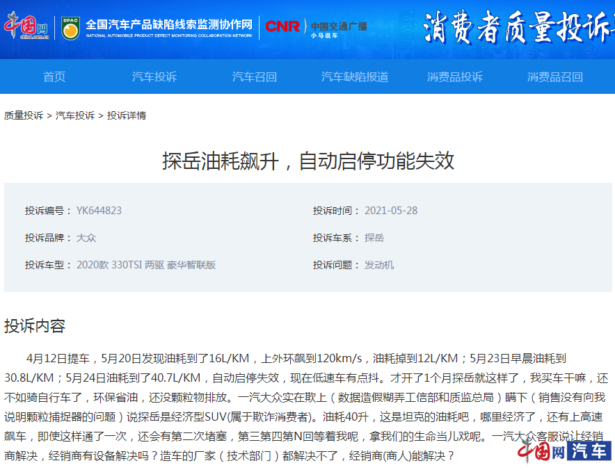The image size is (615, 470).
Task: Click the DPAC round logo icon
Action: (x=70, y=27)
